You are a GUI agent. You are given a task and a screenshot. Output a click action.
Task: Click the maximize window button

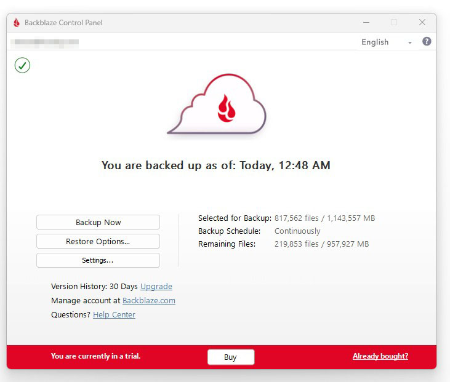click(x=394, y=23)
